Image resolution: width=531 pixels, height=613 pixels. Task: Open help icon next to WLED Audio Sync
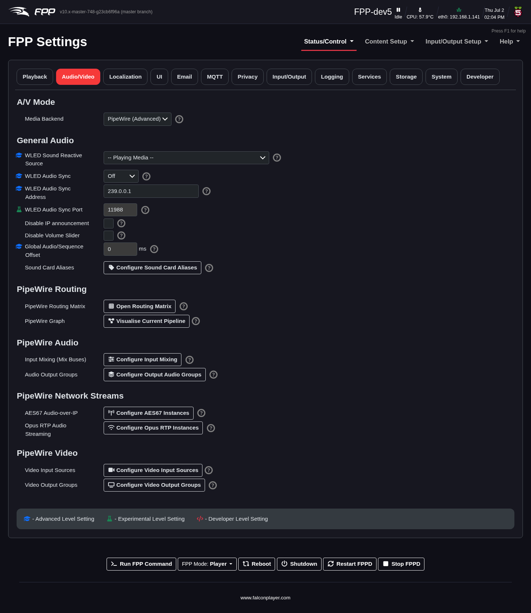click(146, 176)
